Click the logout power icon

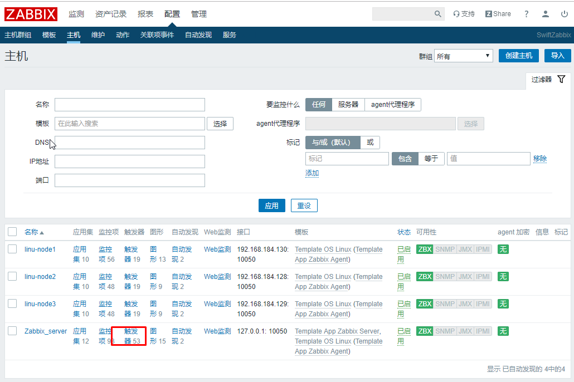point(565,14)
